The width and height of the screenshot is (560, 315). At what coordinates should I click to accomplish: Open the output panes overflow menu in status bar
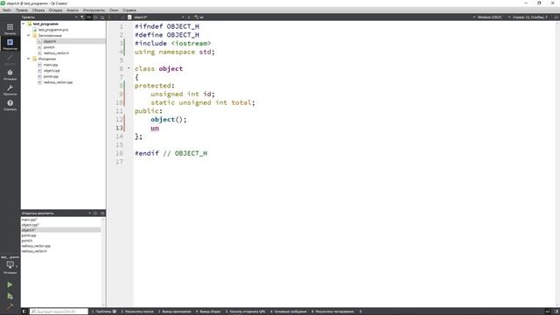tap(360, 311)
